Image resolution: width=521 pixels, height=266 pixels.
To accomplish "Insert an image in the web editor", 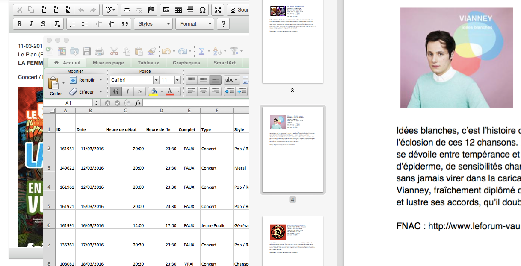I will [166, 9].
